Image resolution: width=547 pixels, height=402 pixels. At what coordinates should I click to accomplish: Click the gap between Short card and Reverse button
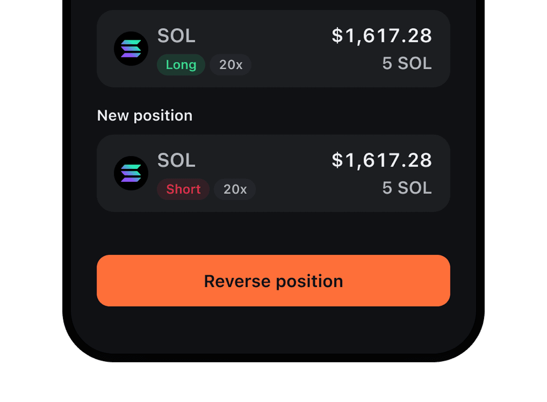(x=273, y=233)
